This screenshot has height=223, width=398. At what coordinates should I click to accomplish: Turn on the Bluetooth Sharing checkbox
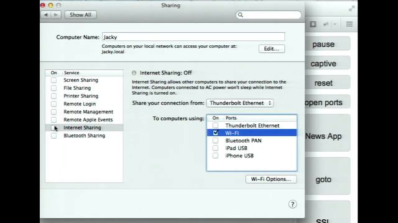coord(54,136)
